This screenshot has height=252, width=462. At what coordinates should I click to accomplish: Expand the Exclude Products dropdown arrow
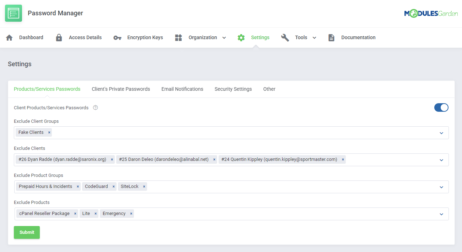[441, 214]
